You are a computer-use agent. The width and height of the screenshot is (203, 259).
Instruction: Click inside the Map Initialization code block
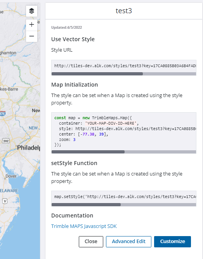click(x=124, y=131)
